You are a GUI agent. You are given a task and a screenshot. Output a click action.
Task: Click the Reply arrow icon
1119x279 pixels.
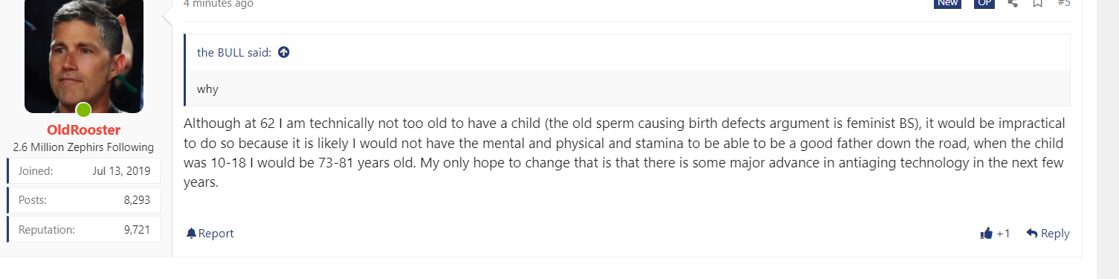[x=1032, y=234]
